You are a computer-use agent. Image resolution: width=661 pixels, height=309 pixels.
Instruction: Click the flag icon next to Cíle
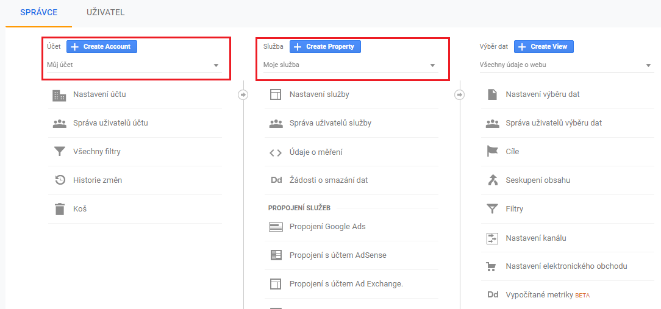pos(492,151)
